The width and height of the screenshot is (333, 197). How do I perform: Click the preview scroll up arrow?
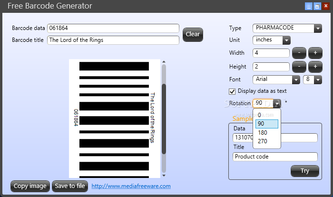[164, 62]
